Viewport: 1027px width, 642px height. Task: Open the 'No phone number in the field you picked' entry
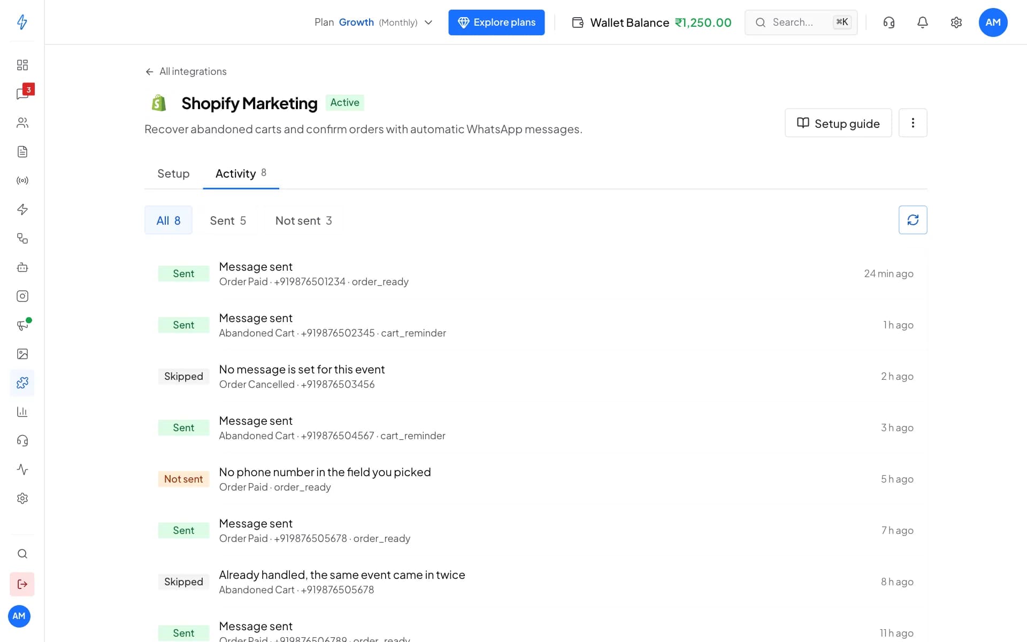click(x=536, y=479)
